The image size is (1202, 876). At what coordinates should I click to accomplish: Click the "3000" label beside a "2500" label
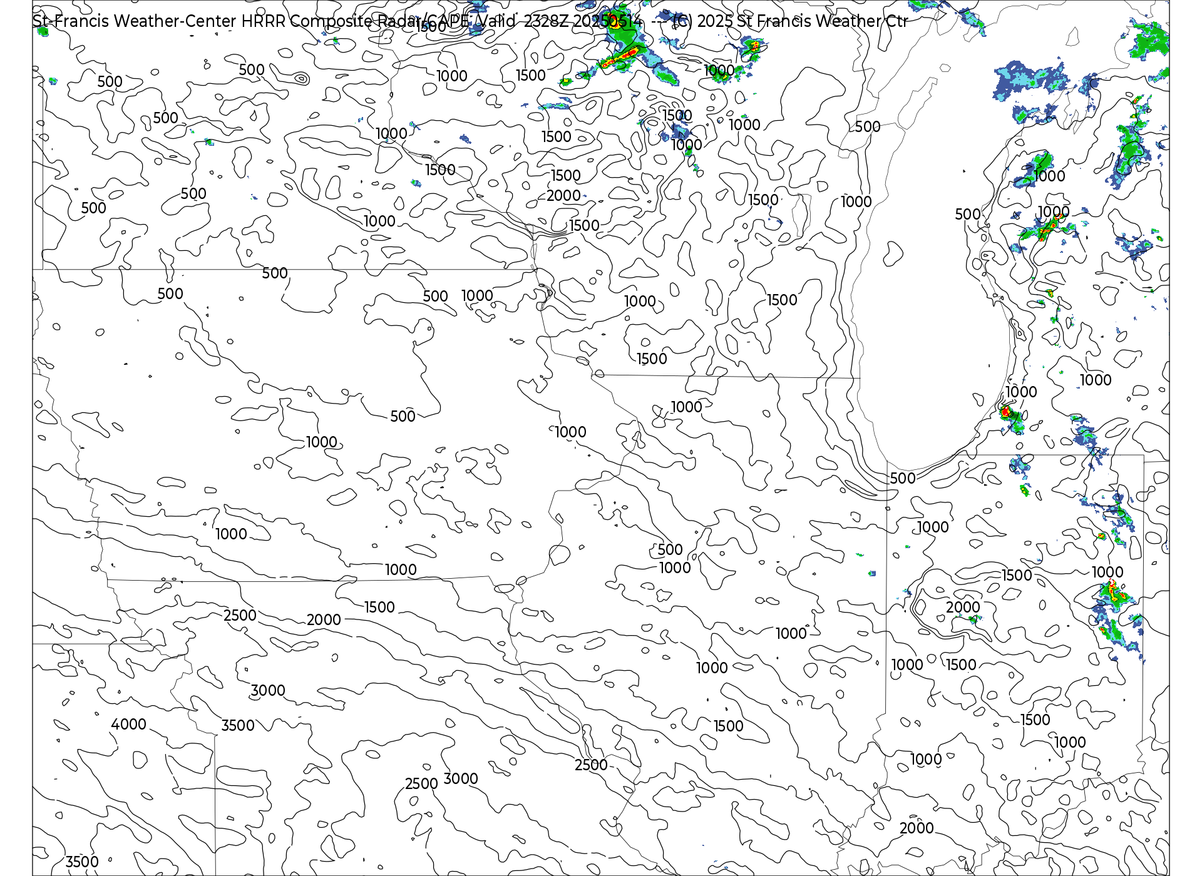pyautogui.click(x=461, y=778)
